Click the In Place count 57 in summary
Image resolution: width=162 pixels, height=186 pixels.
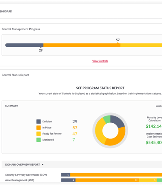pyautogui.click(x=75, y=128)
